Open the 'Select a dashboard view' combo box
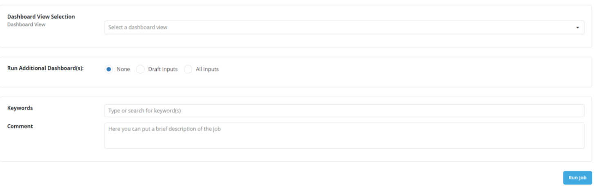601x191 pixels. (344, 27)
